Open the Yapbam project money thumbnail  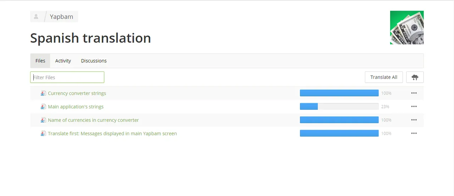pos(407,28)
